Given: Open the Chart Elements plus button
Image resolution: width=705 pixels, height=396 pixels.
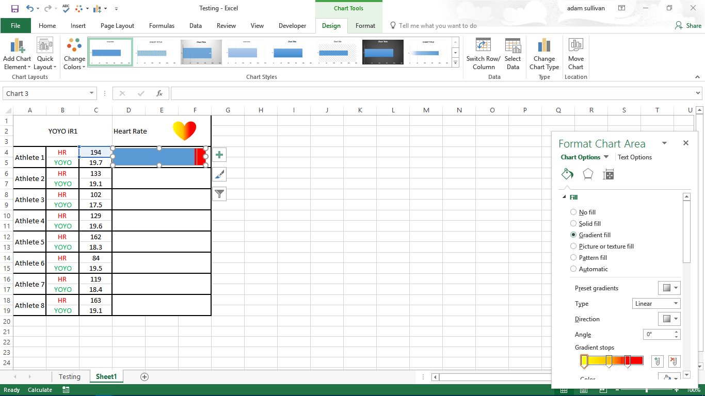Looking at the screenshot, I should [219, 155].
